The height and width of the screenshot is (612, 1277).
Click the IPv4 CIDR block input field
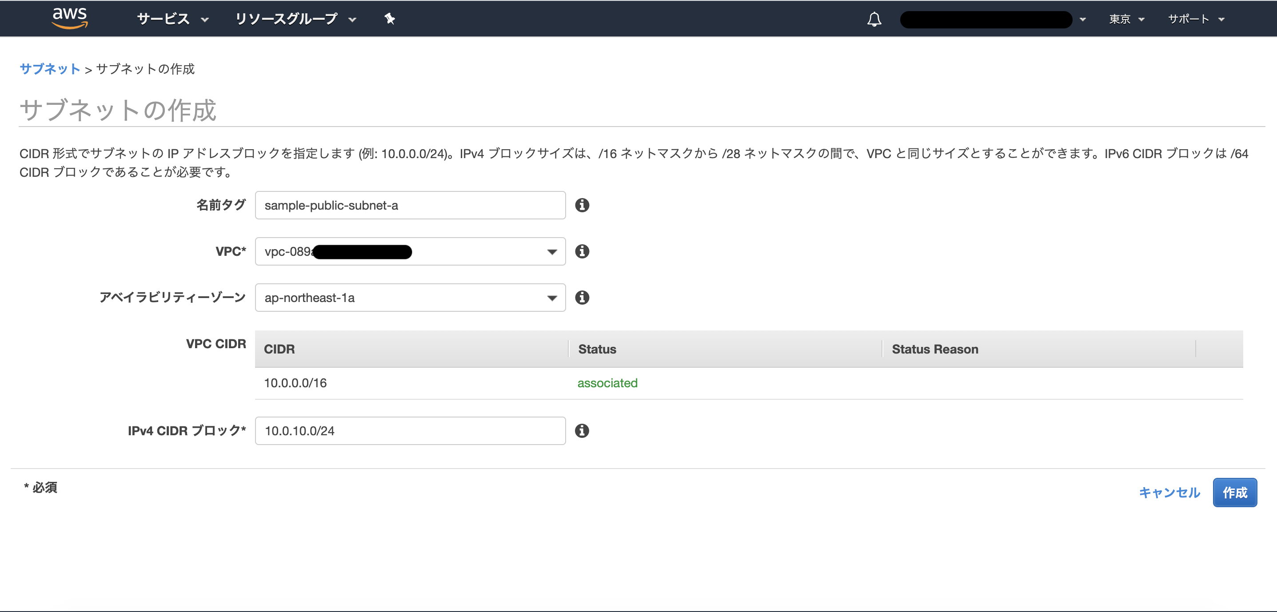click(x=410, y=431)
